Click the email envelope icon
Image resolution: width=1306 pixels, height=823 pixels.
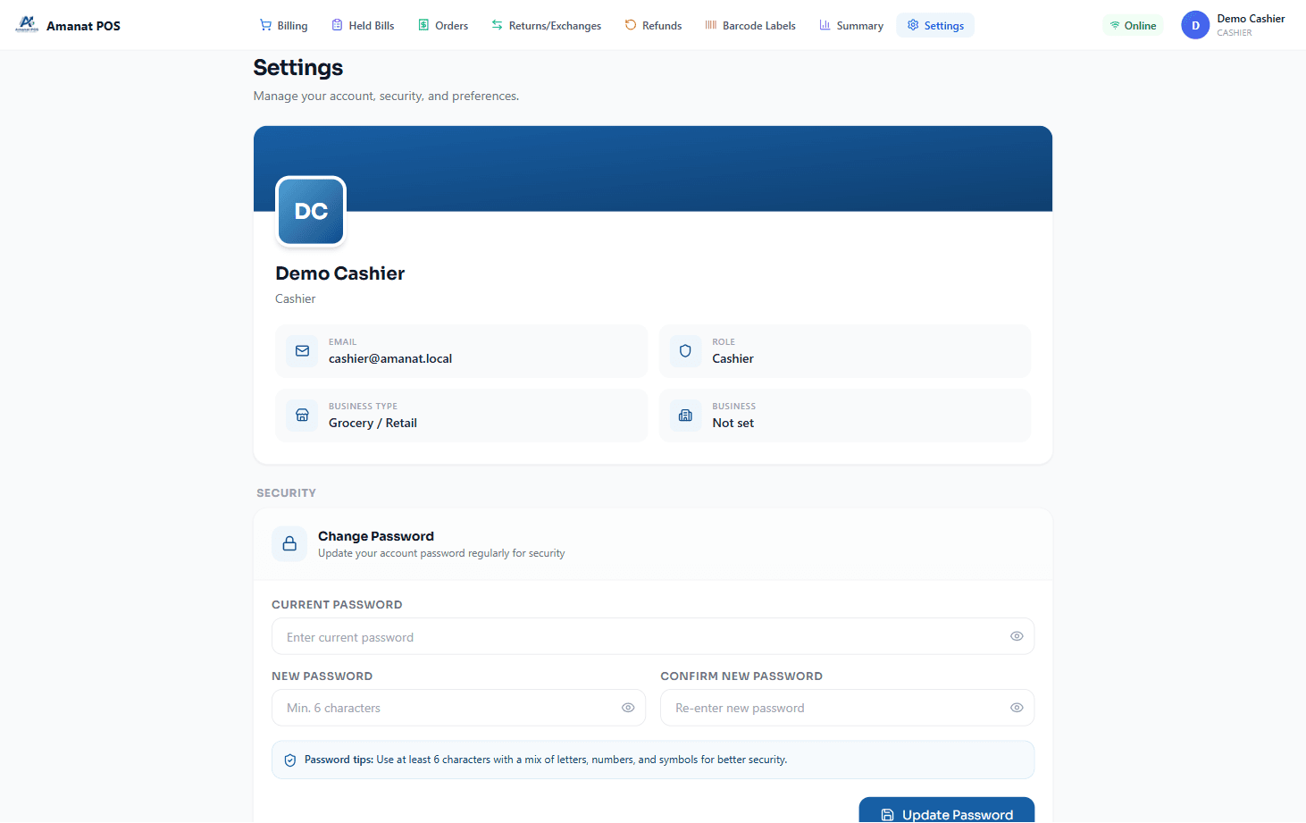[302, 351]
